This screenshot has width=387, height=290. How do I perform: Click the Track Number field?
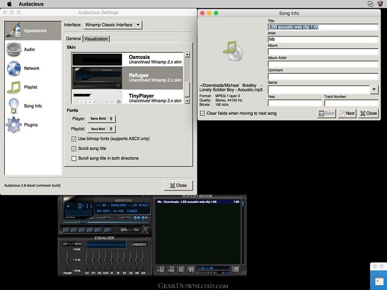pos(351,103)
